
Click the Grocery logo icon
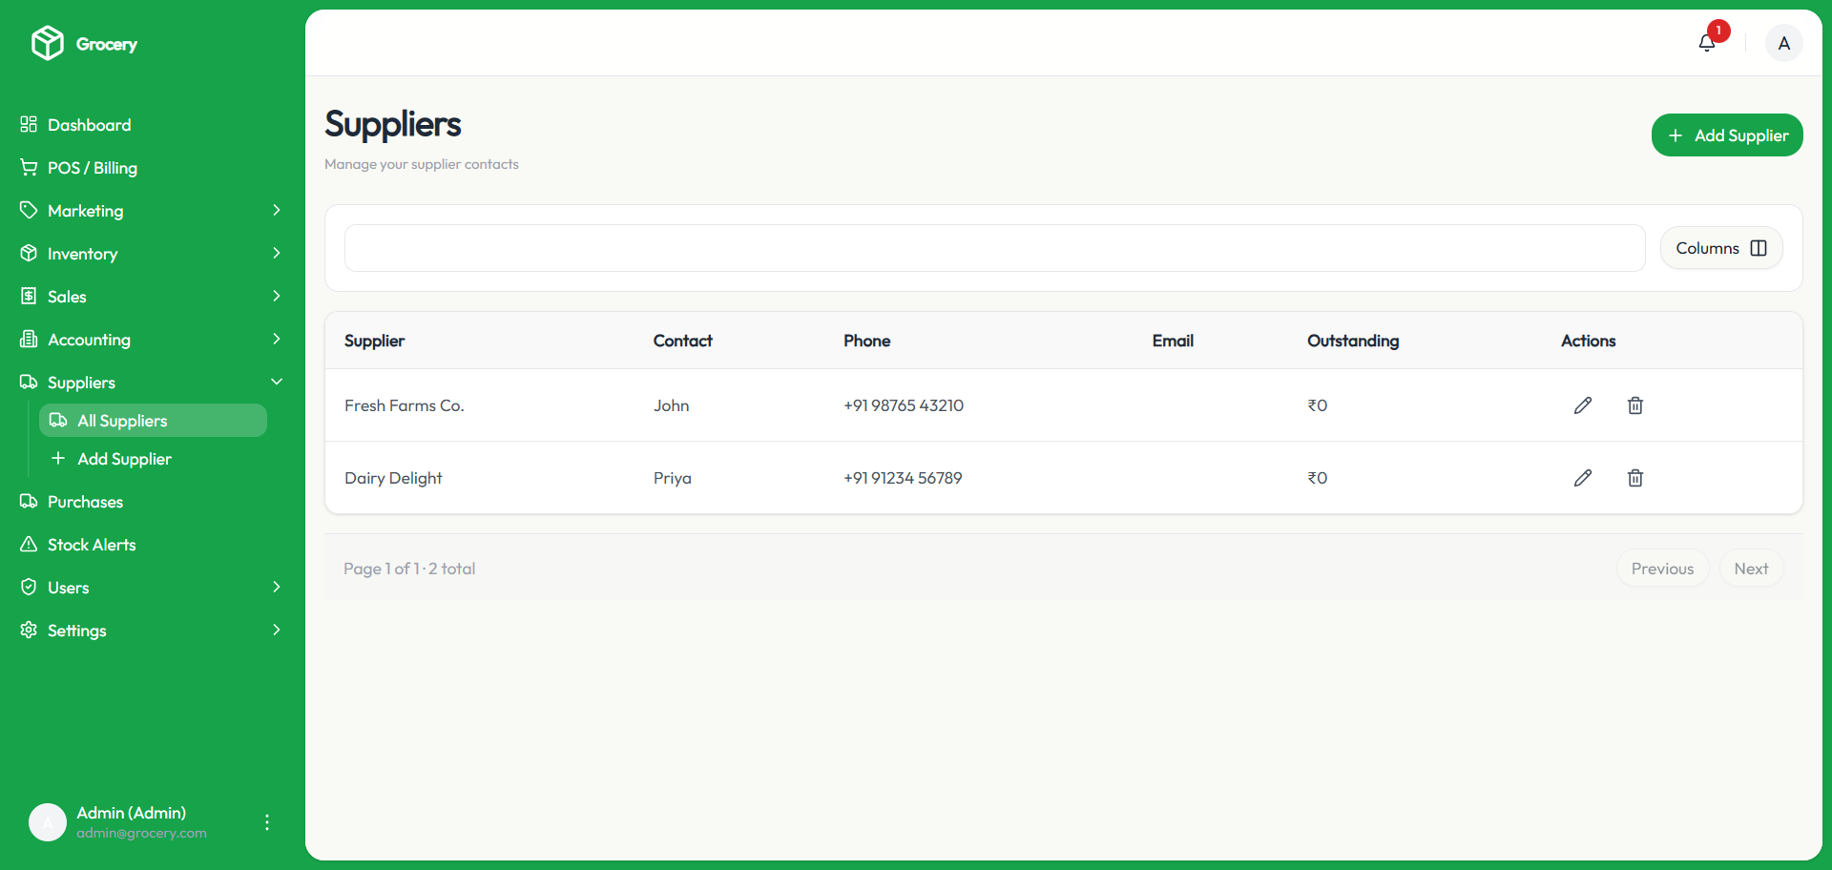pyautogui.click(x=47, y=44)
